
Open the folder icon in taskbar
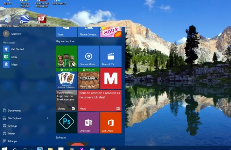point(50,149)
